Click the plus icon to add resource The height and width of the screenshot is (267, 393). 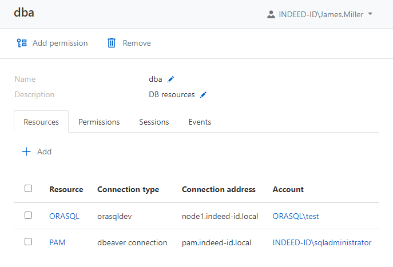(26, 152)
